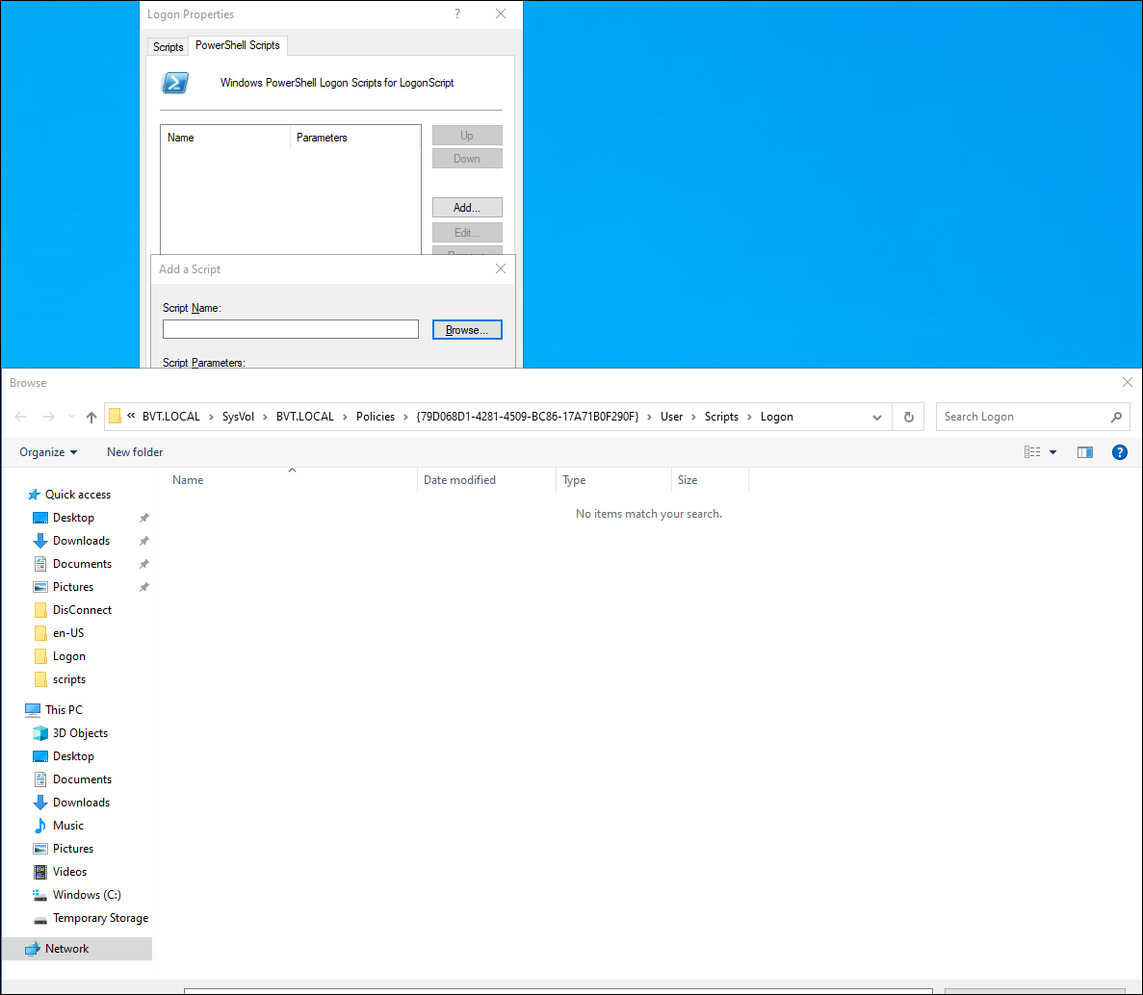Open the en-US folder
This screenshot has height=995, width=1143.
67,633
